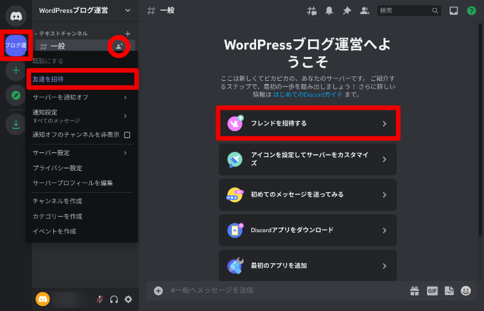Open help question mark icon
The image size is (484, 311).
tap(471, 11)
